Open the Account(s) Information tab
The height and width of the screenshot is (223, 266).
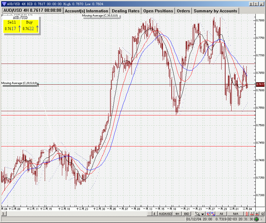86,11
